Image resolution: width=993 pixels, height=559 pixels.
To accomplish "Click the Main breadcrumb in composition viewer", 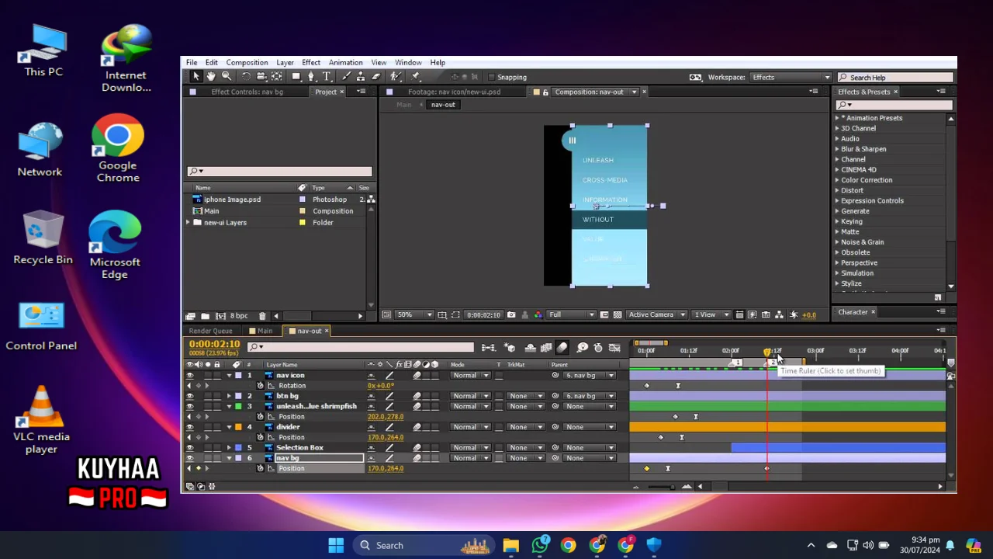I will pos(403,105).
